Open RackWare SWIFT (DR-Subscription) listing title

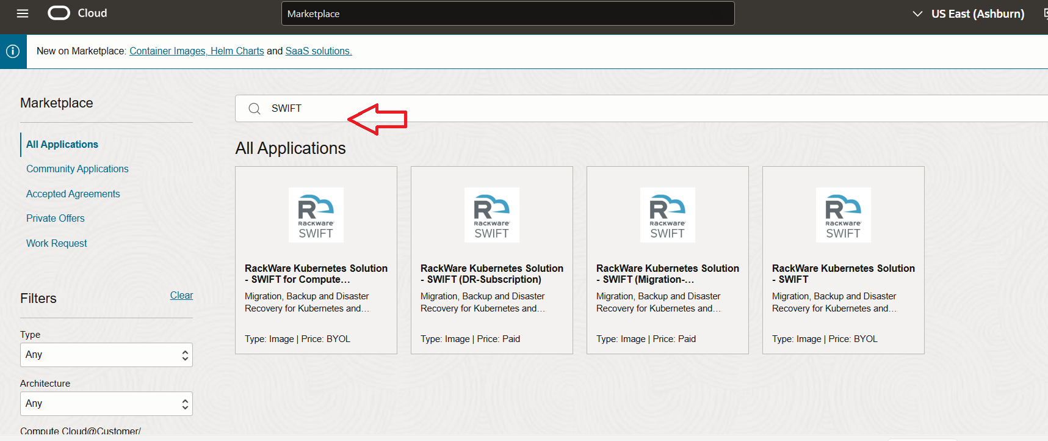click(x=492, y=274)
